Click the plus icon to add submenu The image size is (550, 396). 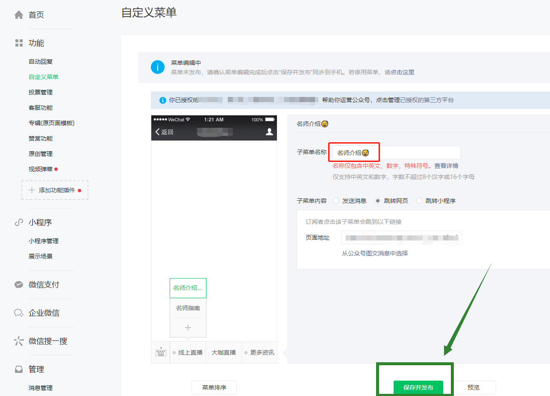[x=188, y=328]
